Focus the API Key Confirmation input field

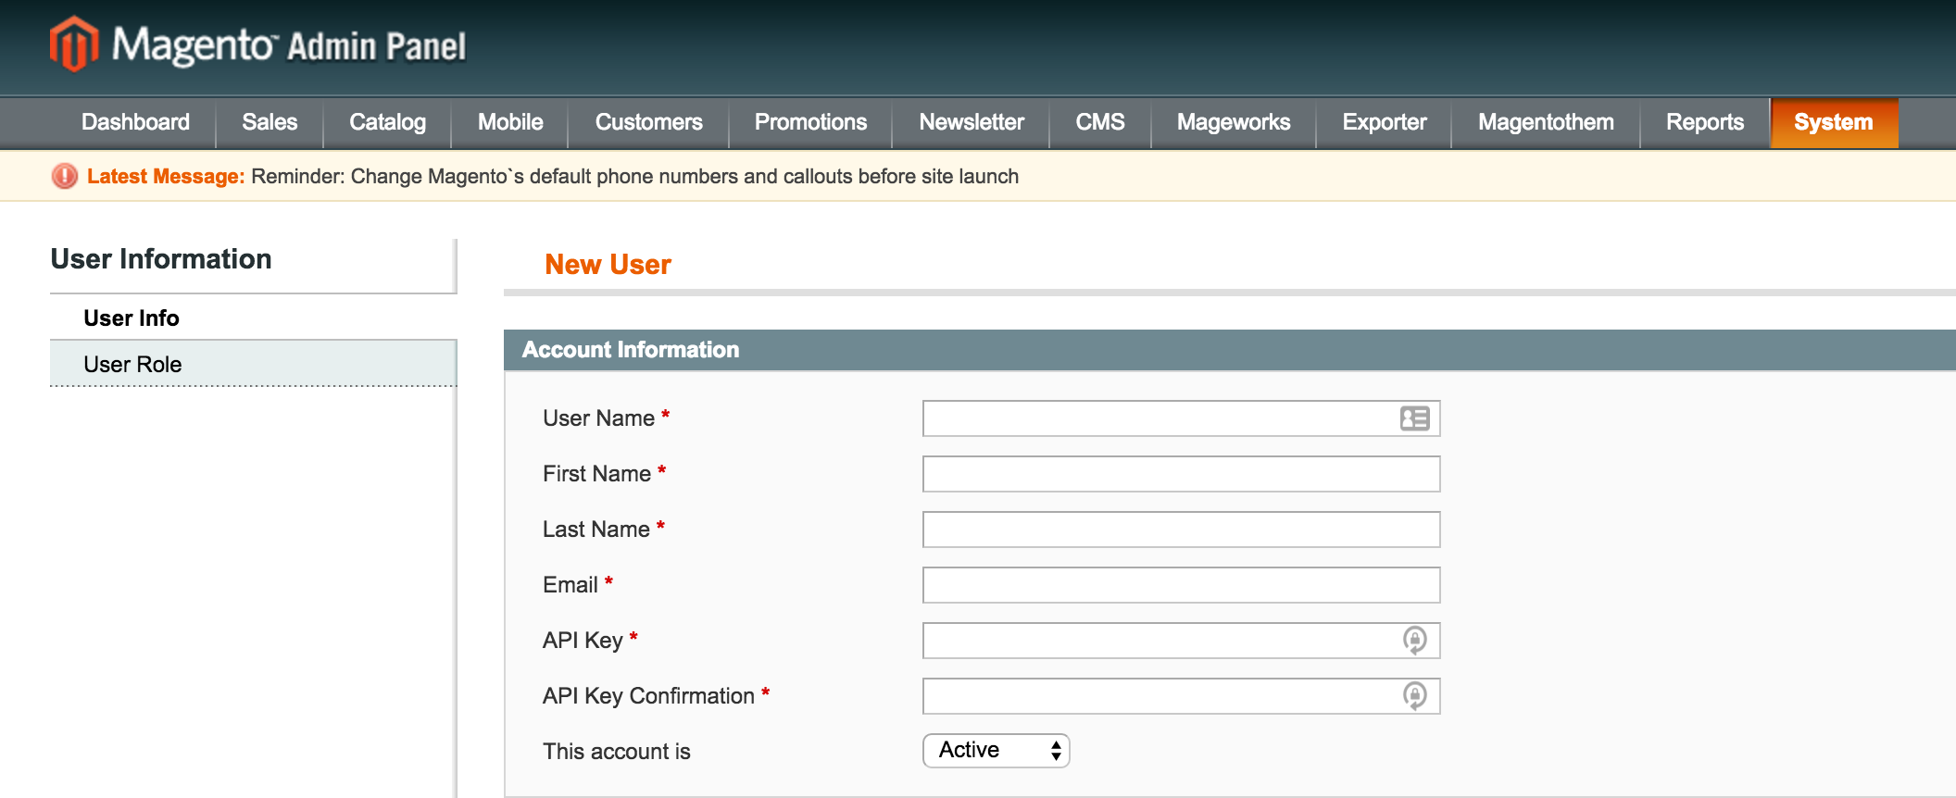[x=1181, y=696]
